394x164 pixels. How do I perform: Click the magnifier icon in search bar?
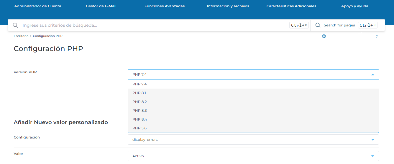(15, 26)
